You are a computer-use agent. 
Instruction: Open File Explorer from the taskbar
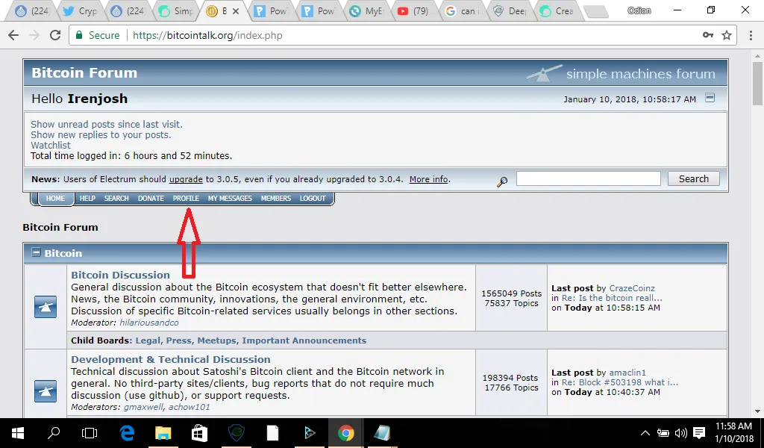click(163, 433)
